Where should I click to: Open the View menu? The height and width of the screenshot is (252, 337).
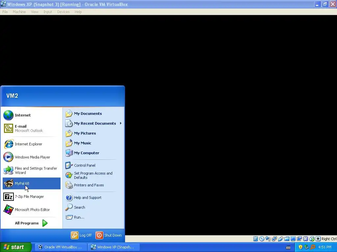point(35,12)
